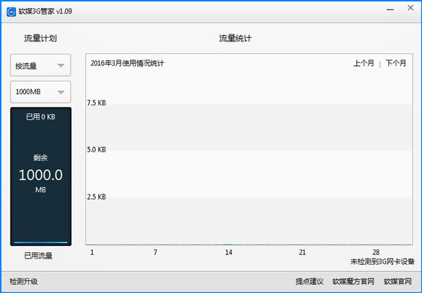Screen dimensions: 422x293
Task: Click the 2.5 KB axis label
Action: (96, 197)
